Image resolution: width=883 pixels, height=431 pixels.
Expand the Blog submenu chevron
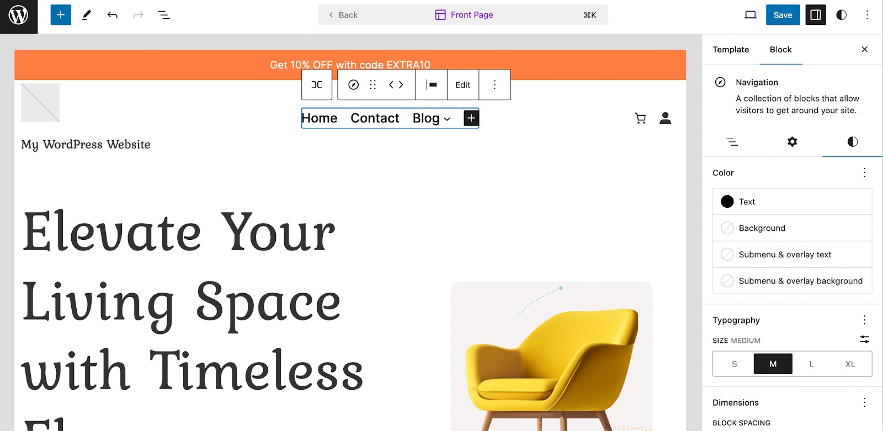[x=447, y=119]
